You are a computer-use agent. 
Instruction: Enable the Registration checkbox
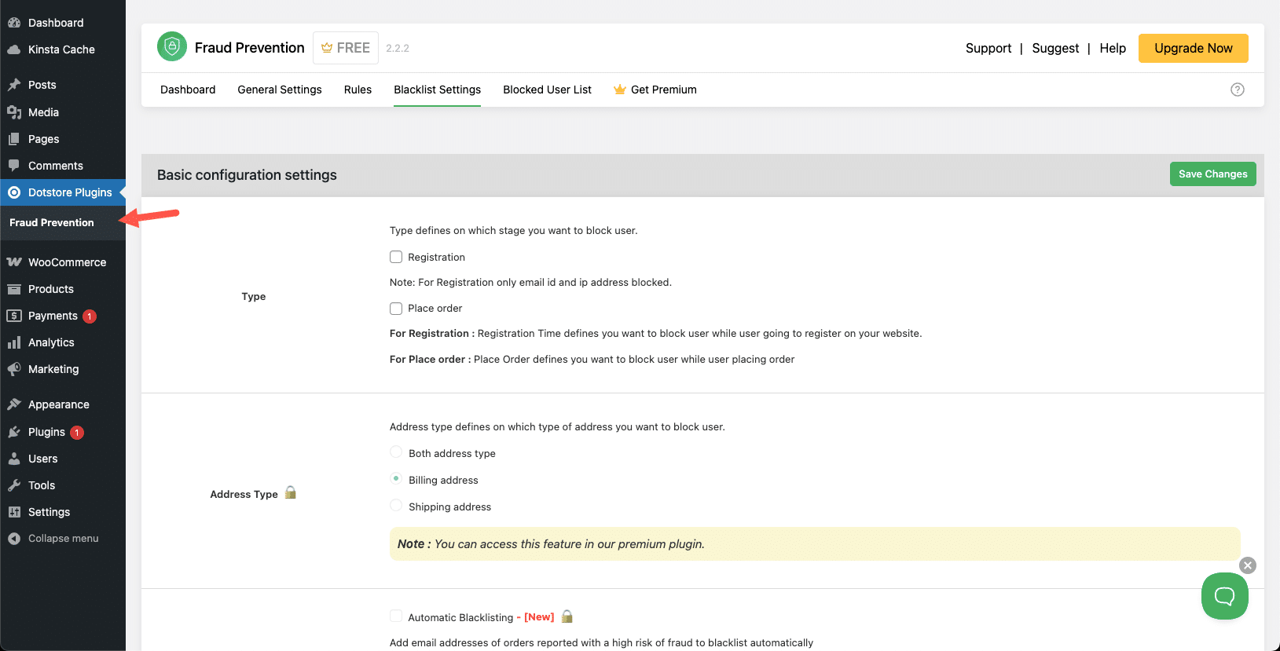tap(396, 257)
